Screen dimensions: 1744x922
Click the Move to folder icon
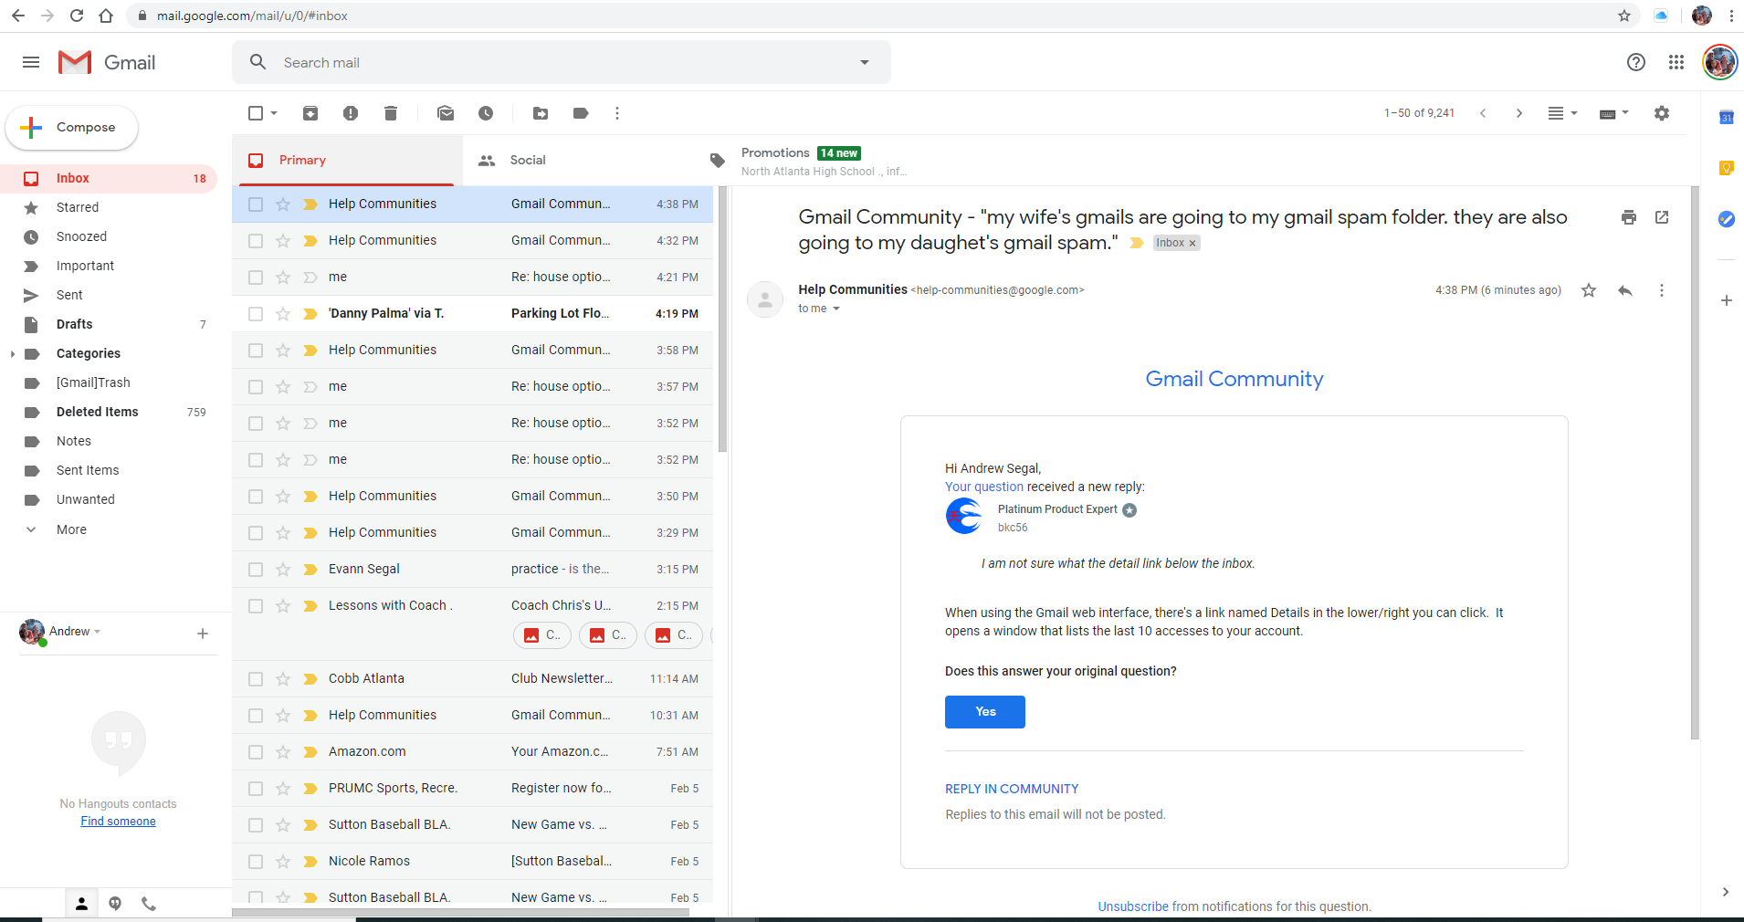pos(541,113)
